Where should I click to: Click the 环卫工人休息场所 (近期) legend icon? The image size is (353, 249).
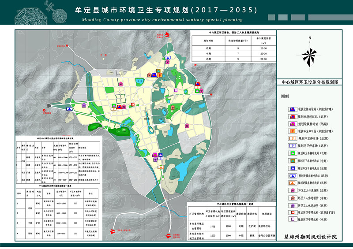point(292,190)
